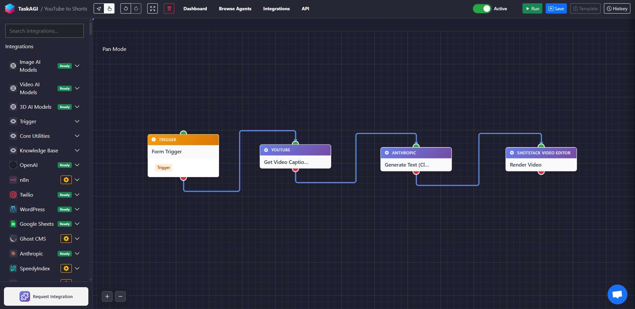
Task: Go to the Dashboard page
Action: click(195, 9)
